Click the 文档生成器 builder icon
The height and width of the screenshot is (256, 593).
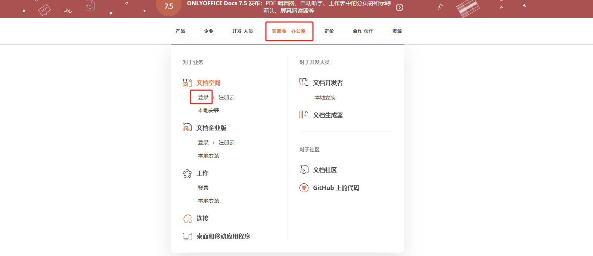(x=304, y=115)
